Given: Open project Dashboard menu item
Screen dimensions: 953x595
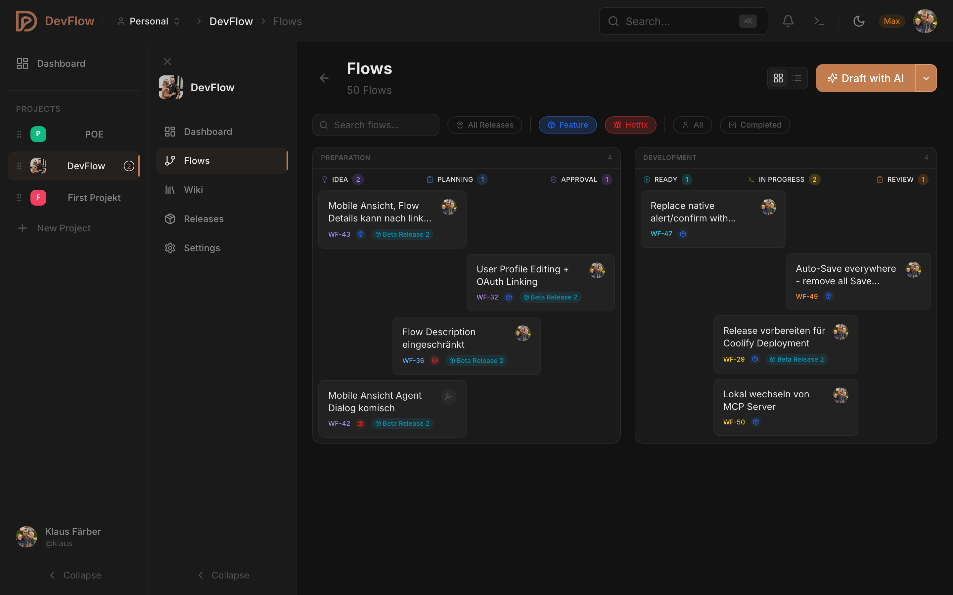Looking at the screenshot, I should pos(222,132).
